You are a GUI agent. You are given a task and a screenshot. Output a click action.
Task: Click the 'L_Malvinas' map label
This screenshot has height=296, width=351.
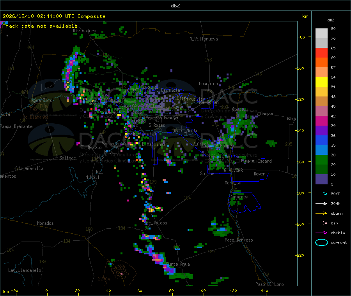pos(154,144)
